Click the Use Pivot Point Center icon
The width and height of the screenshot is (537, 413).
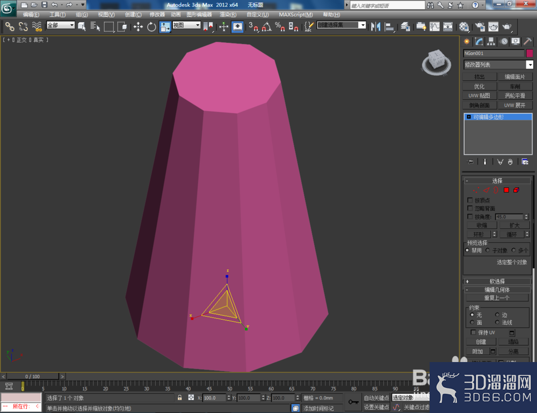(208, 26)
